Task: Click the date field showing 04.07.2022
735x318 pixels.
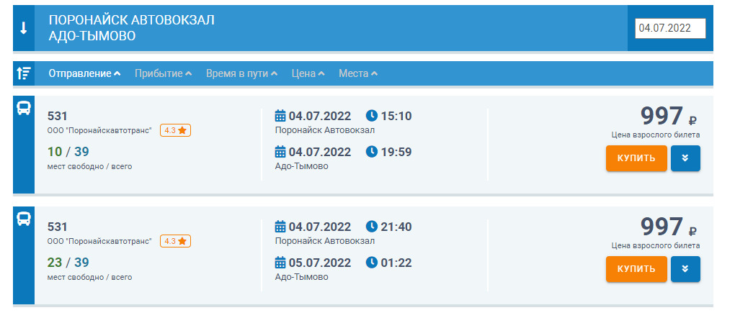Action: coord(670,28)
